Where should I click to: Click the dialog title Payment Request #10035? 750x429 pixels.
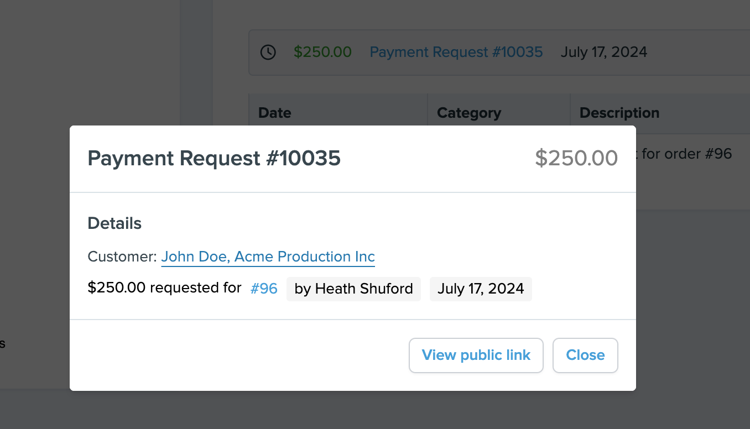pos(214,159)
